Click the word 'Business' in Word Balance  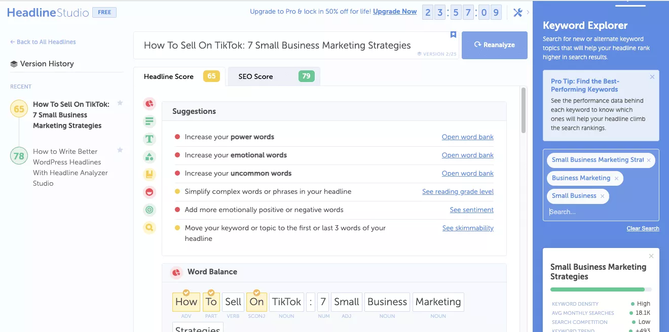(387, 302)
